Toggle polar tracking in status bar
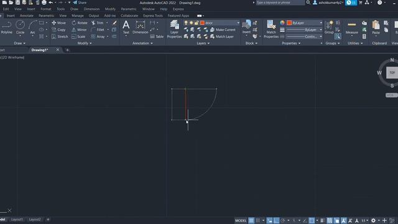 283,220
